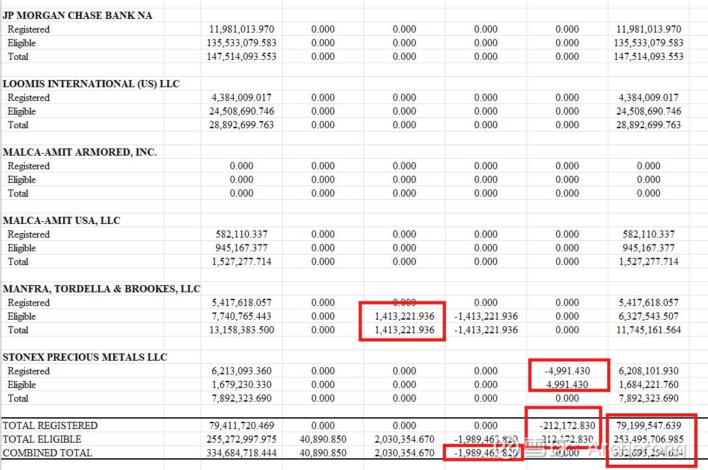Click StoneX registered opening 6,213,093.360
The image size is (708, 470).
pyautogui.click(x=242, y=371)
